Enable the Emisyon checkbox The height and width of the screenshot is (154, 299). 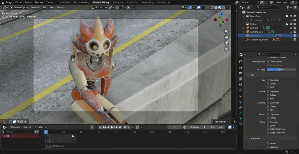click(x=268, y=122)
